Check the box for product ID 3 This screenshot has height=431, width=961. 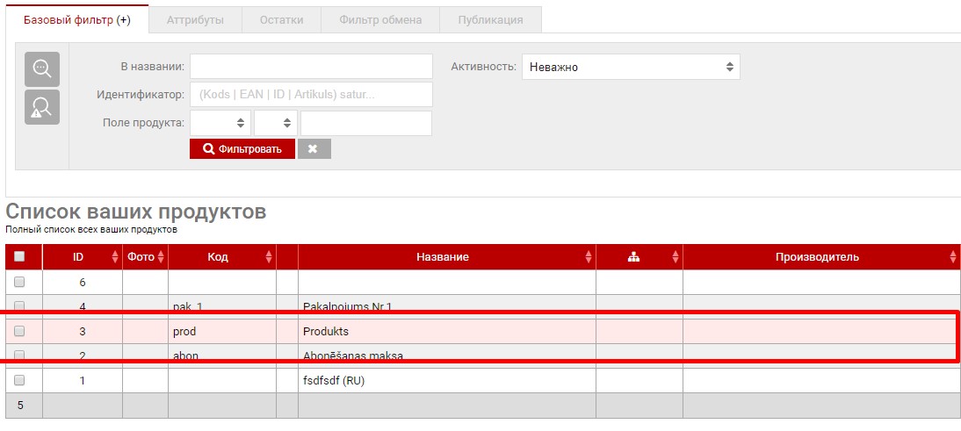point(20,332)
